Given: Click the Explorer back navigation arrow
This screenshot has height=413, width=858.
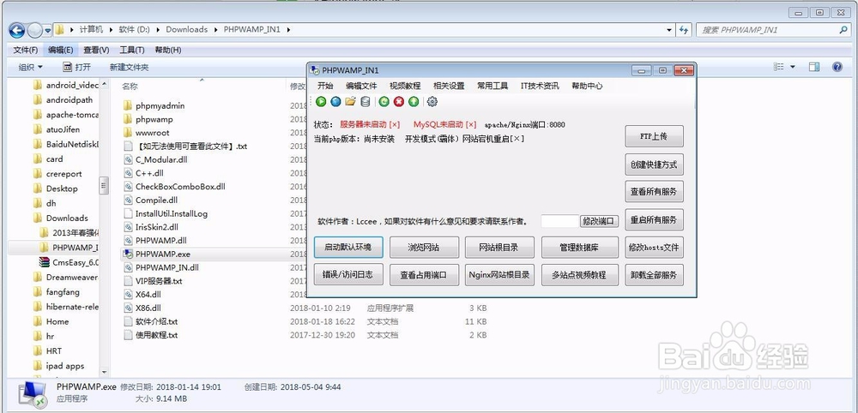Looking at the screenshot, I should (17, 30).
